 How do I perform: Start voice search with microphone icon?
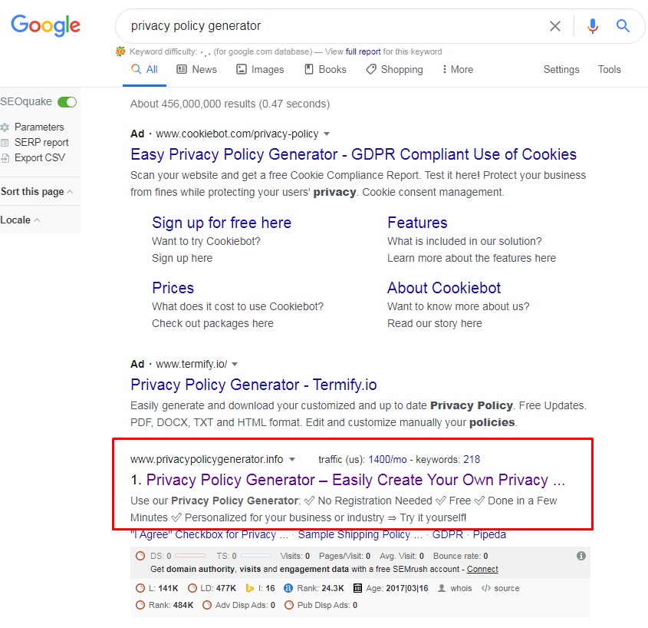(592, 26)
